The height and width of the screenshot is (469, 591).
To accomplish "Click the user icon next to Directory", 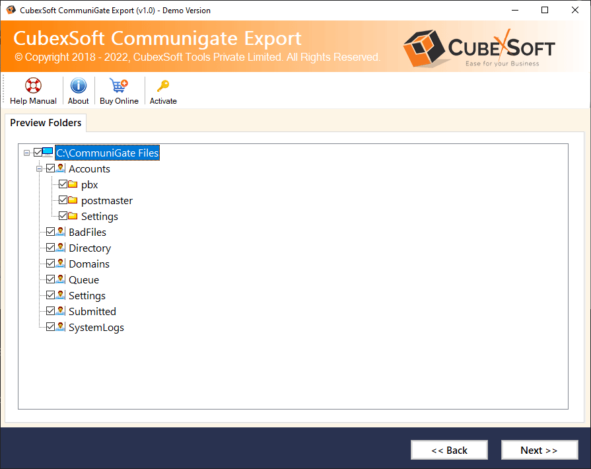I will coord(60,247).
